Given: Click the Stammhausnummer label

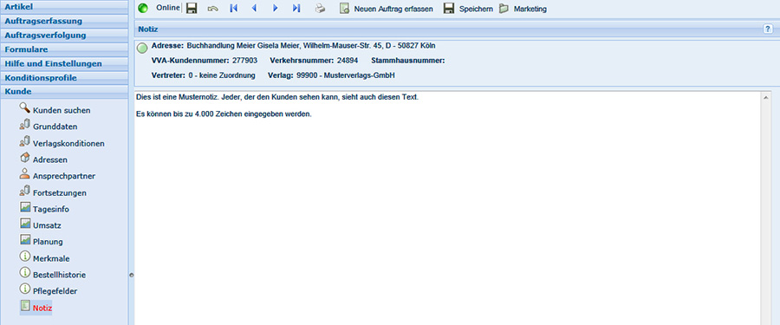Looking at the screenshot, I should coord(408,61).
